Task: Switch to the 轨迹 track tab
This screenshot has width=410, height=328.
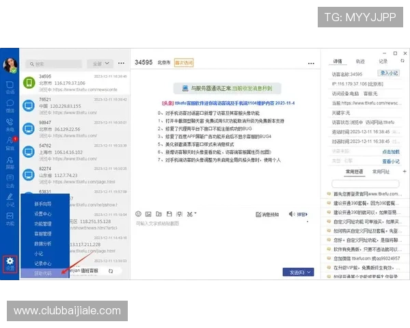Action: click(360, 61)
